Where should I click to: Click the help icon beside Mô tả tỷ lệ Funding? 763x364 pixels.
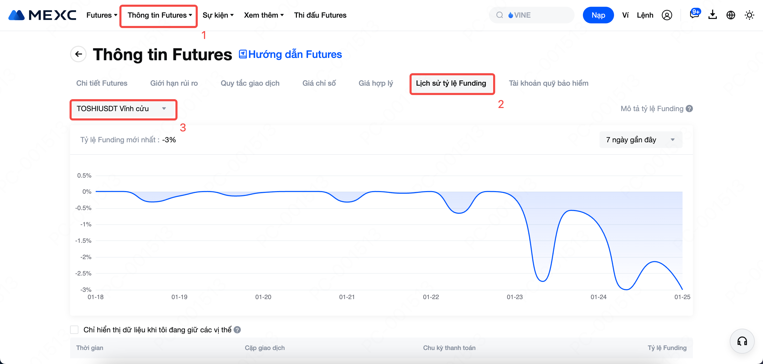(689, 109)
